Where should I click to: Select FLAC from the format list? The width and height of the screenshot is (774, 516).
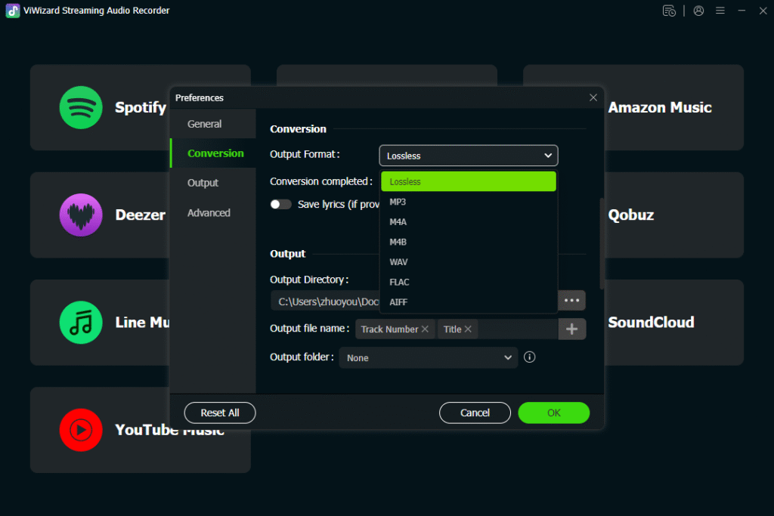point(399,282)
